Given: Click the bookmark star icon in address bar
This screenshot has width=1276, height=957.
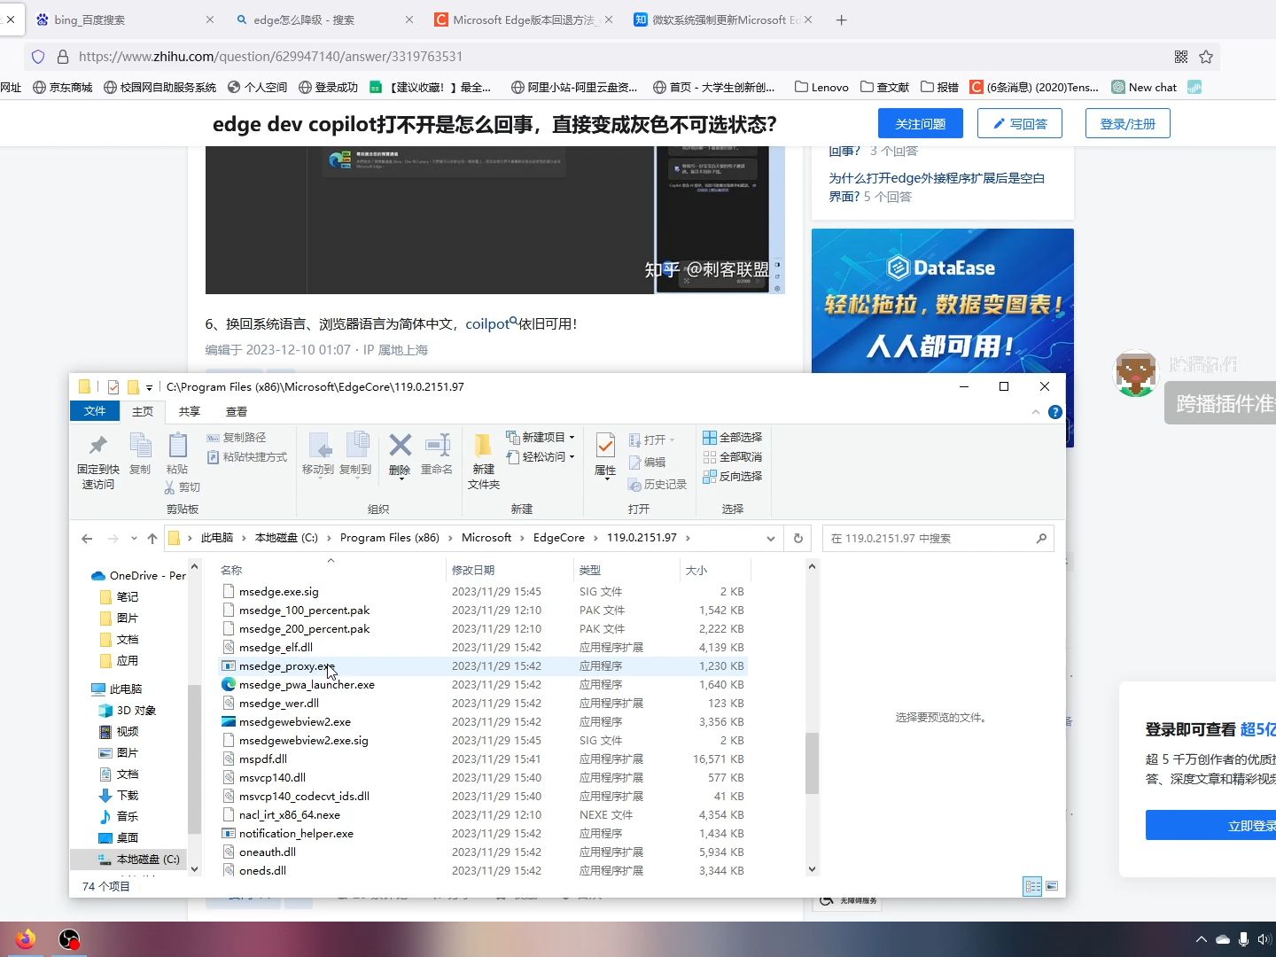Looking at the screenshot, I should [1206, 57].
